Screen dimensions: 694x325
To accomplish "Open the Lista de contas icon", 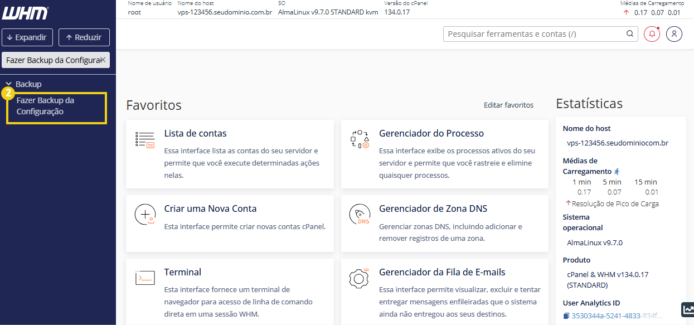I will pyautogui.click(x=144, y=139).
